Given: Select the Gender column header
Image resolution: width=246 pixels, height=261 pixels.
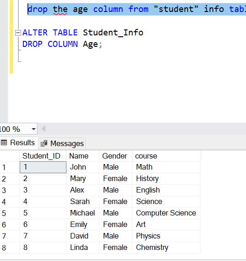Looking at the screenshot, I should pyautogui.click(x=116, y=156).
